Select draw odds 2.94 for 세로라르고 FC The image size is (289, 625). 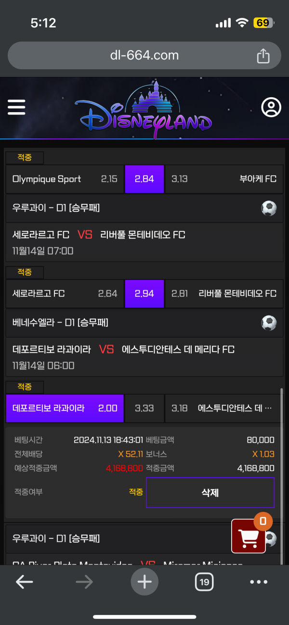pos(144,293)
